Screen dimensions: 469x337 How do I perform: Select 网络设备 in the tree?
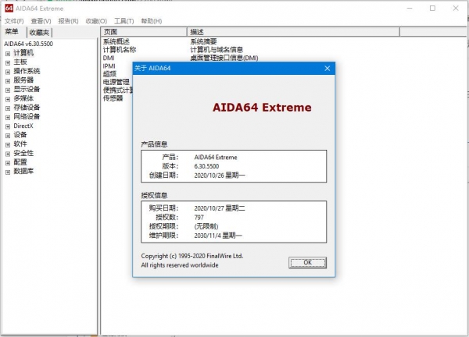27,116
